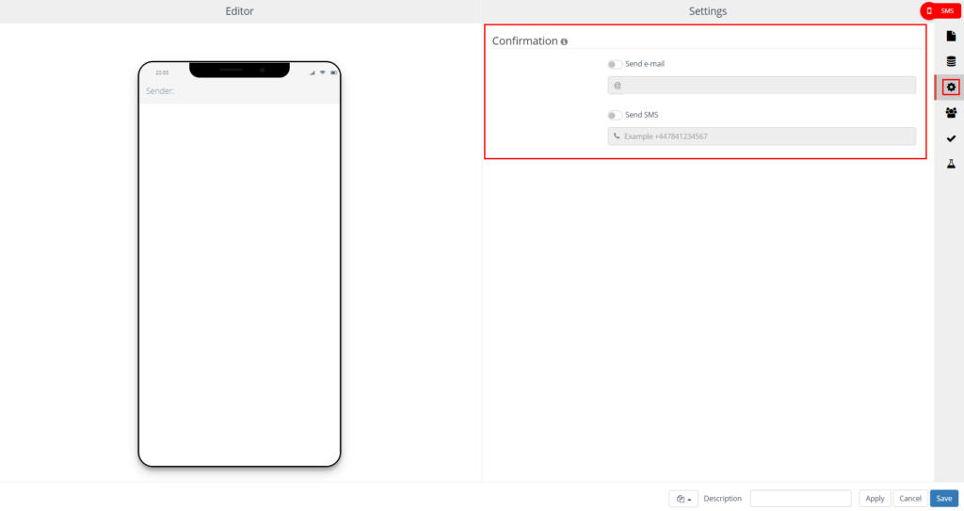Viewport: 964px width, 511px height.
Task: Click the phone preview message body
Action: (239, 283)
